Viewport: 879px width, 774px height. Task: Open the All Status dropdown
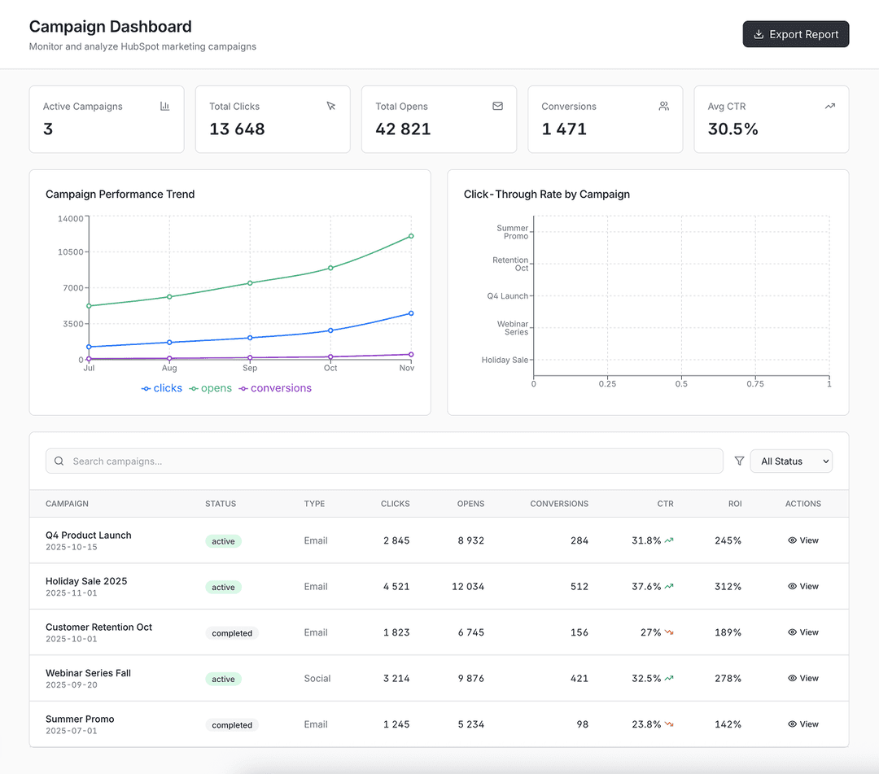pyautogui.click(x=790, y=461)
